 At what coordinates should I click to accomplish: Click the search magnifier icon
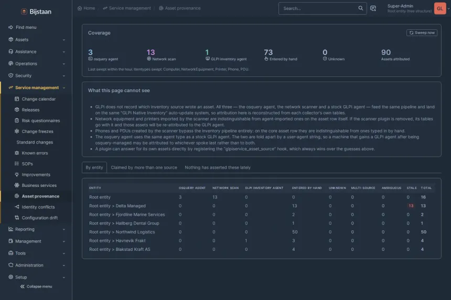[x=361, y=8]
